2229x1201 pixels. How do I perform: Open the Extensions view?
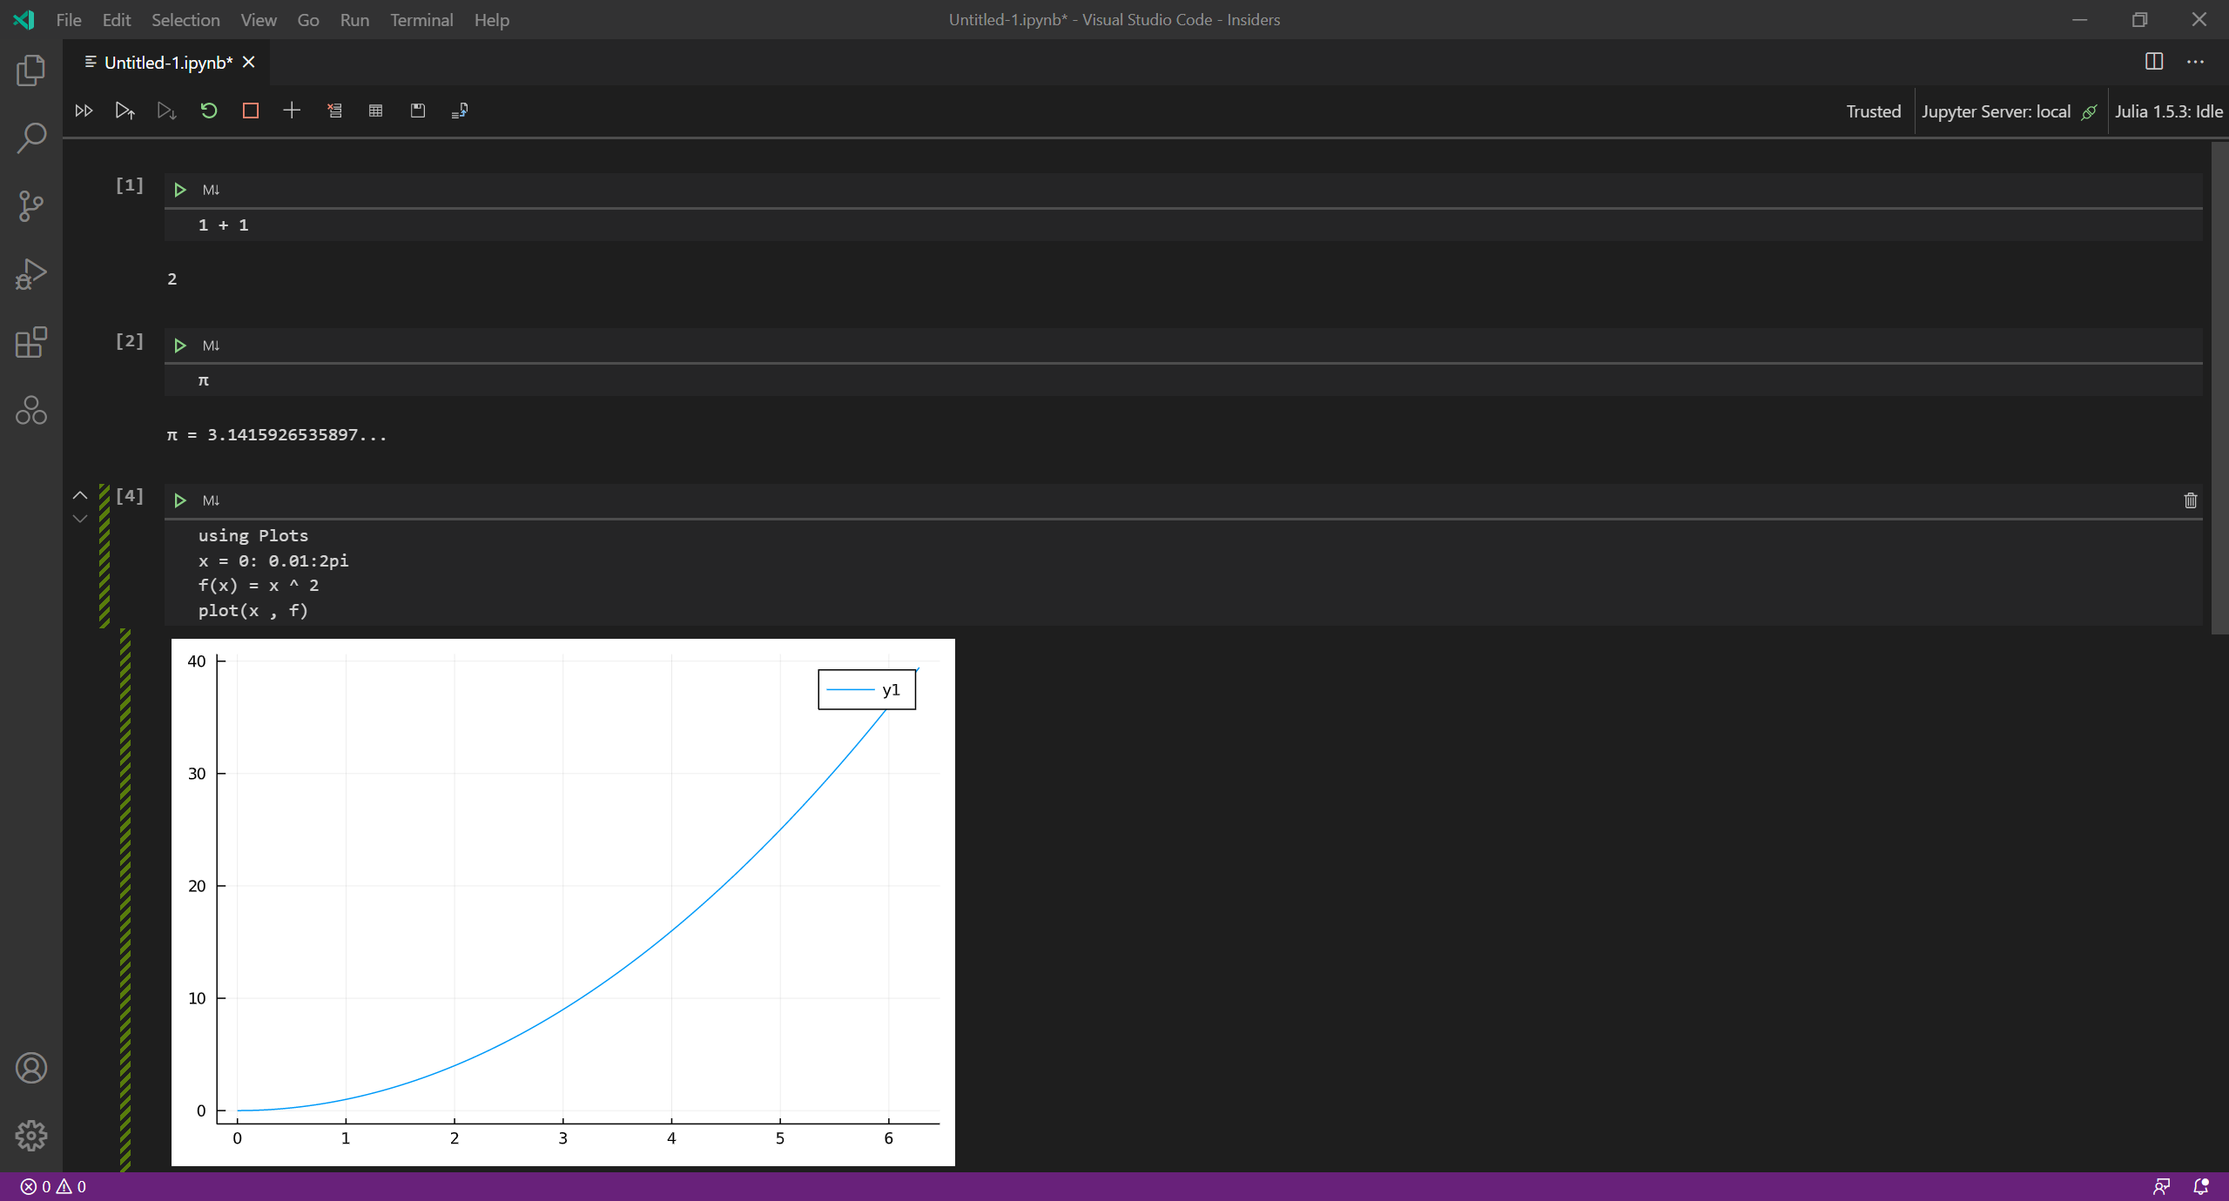tap(31, 343)
